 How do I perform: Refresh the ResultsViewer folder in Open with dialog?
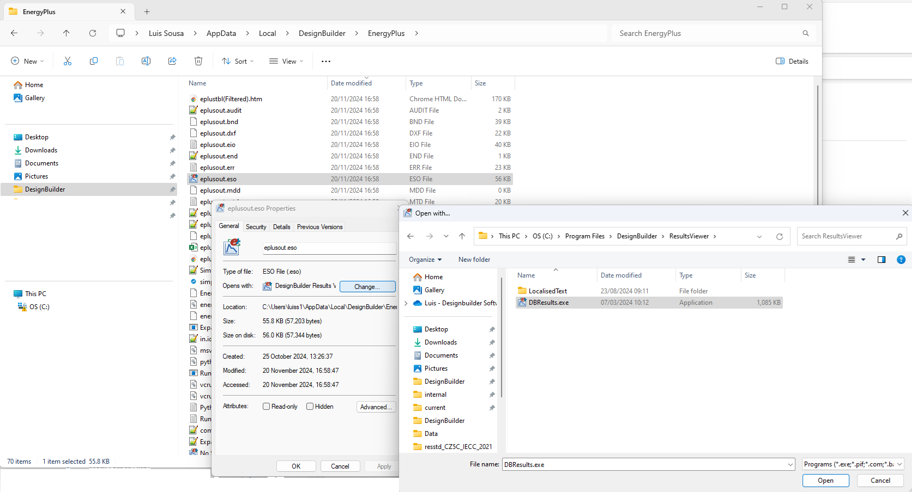780,236
